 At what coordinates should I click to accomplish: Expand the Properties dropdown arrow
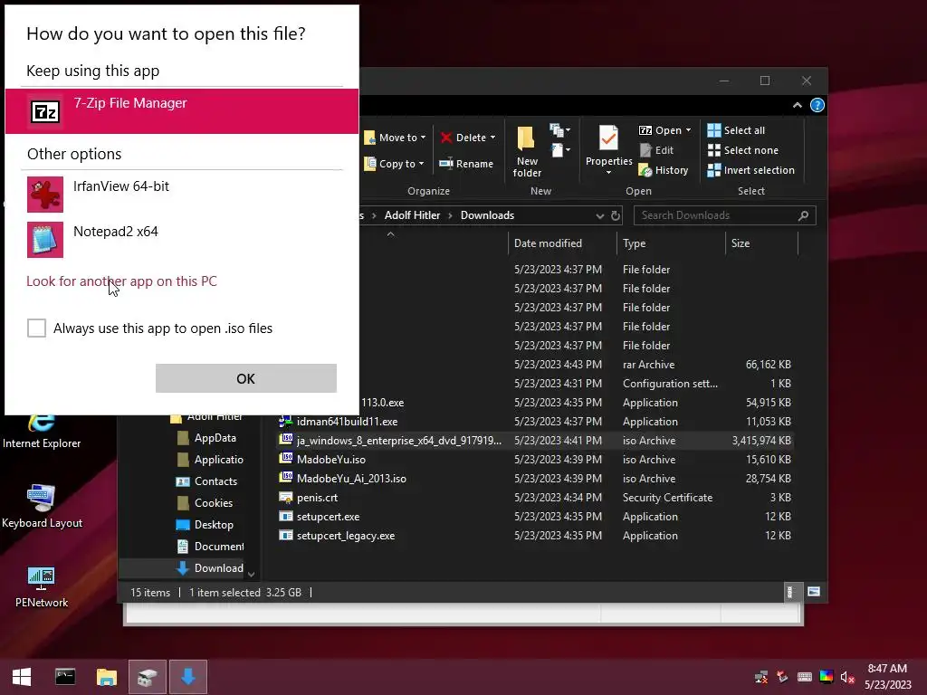click(609, 173)
